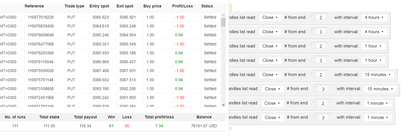The image size is (409, 136).
Task: Click the Profit/Loss column header
Action: point(182,6)
